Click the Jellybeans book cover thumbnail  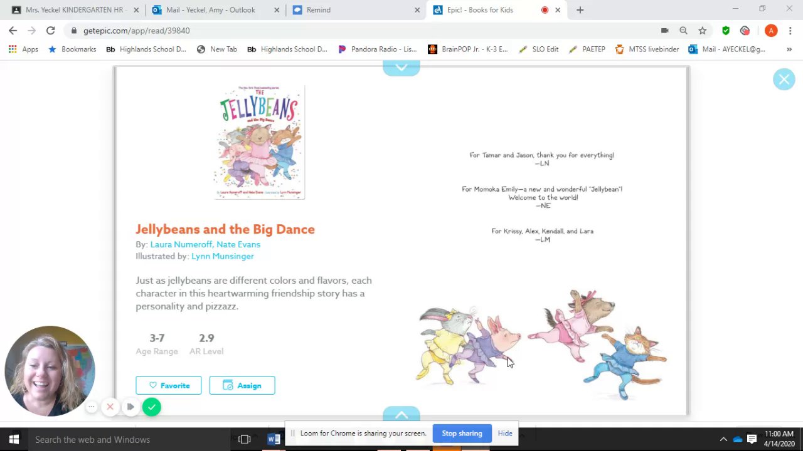point(259,142)
